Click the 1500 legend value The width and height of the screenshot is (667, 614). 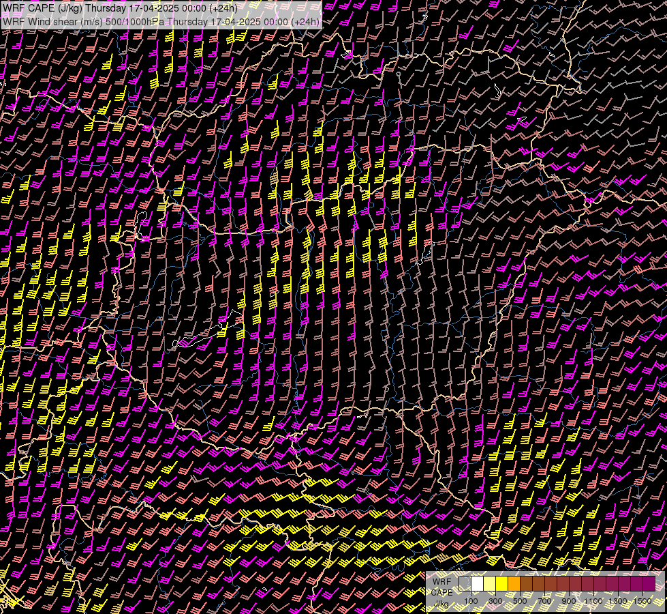pyautogui.click(x=642, y=601)
